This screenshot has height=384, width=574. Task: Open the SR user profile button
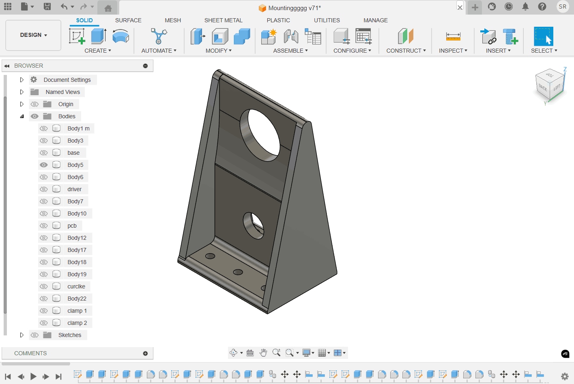pyautogui.click(x=563, y=6)
